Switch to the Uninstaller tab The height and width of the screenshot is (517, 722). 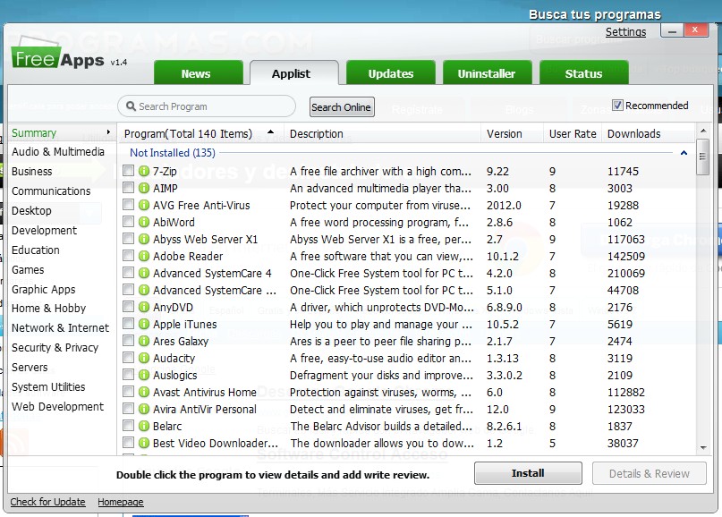[x=488, y=72]
